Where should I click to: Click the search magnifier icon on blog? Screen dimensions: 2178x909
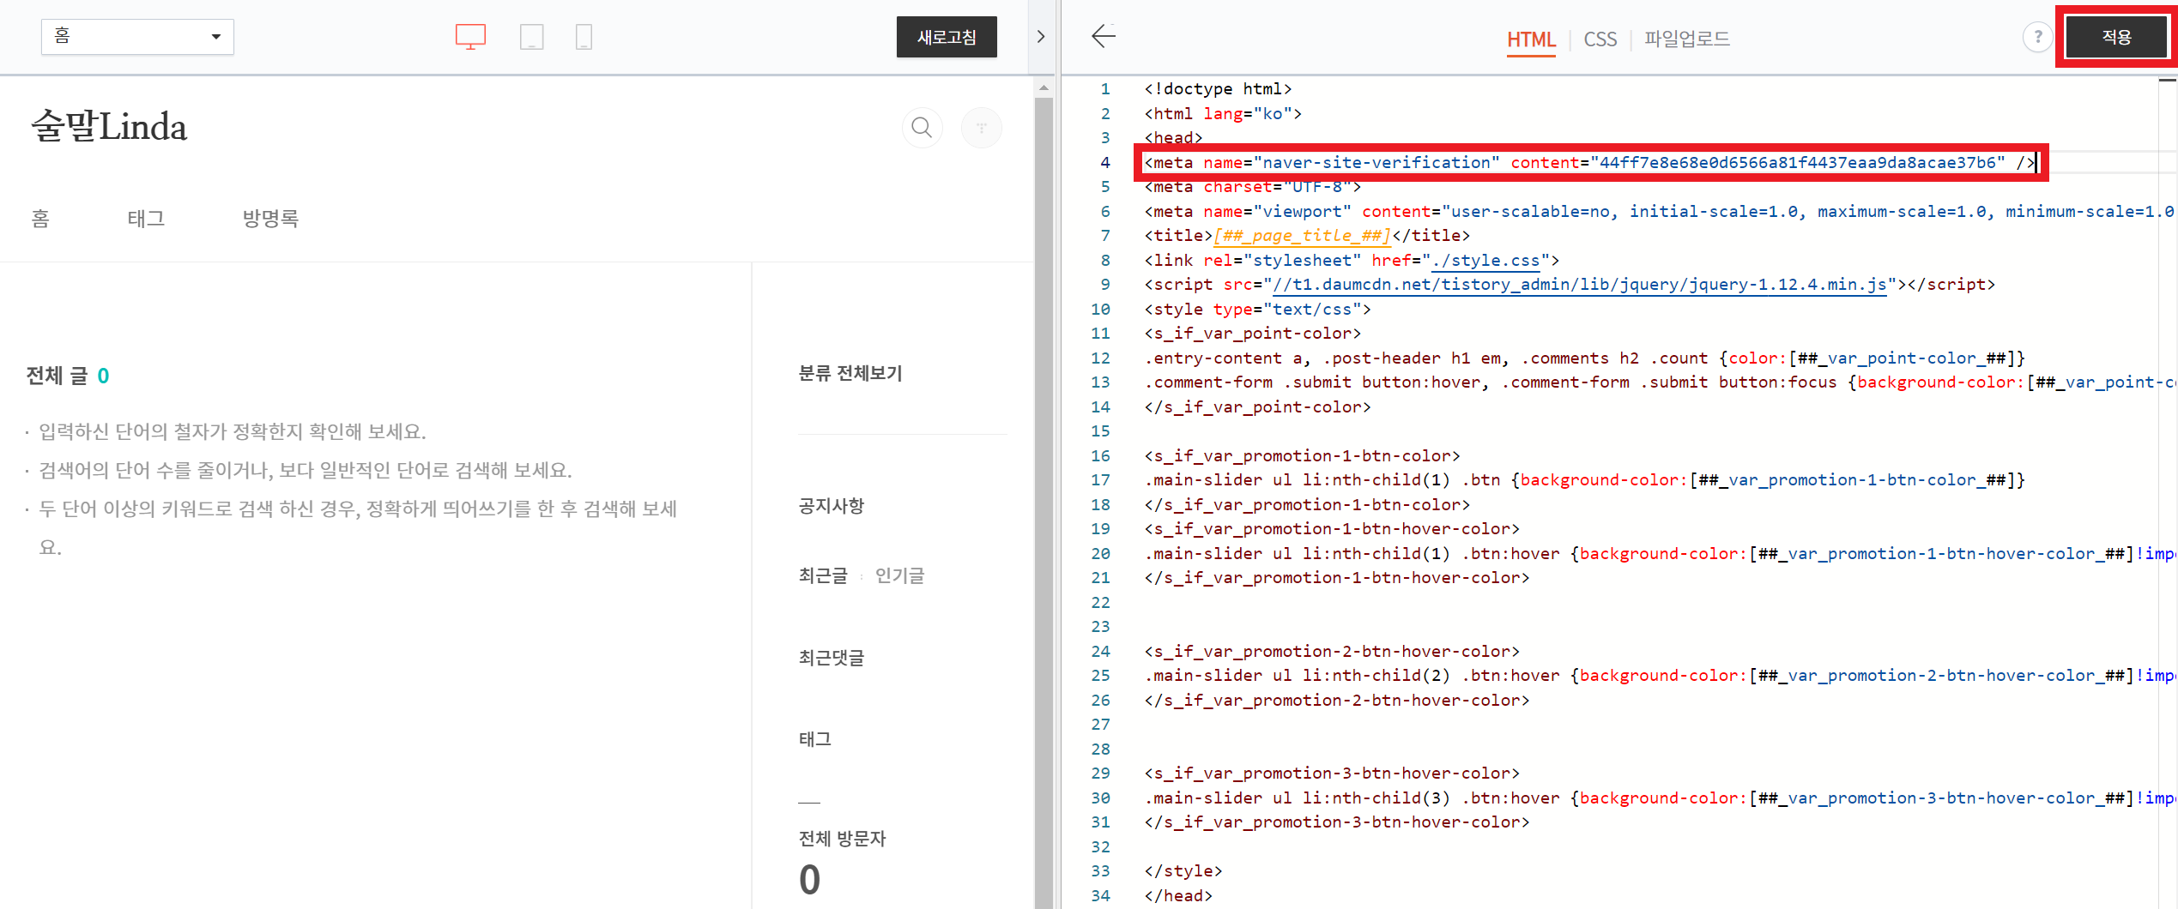(x=923, y=128)
